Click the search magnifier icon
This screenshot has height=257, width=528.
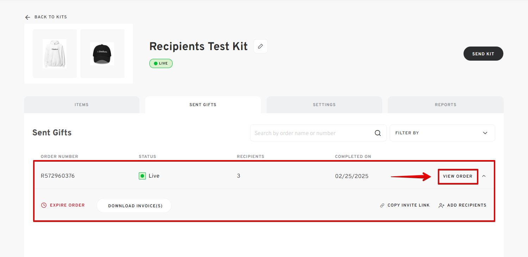click(x=378, y=133)
